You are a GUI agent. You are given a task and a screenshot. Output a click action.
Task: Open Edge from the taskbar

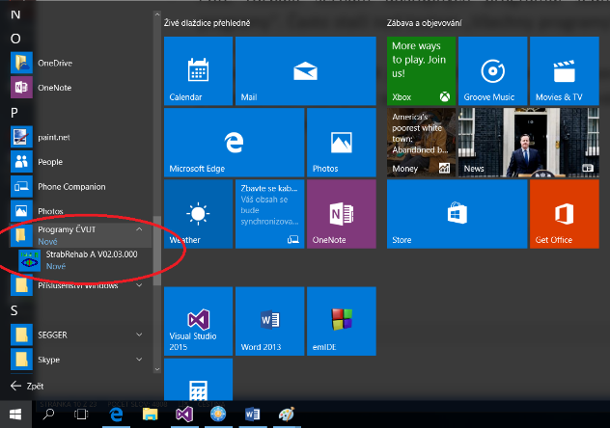[x=117, y=415]
